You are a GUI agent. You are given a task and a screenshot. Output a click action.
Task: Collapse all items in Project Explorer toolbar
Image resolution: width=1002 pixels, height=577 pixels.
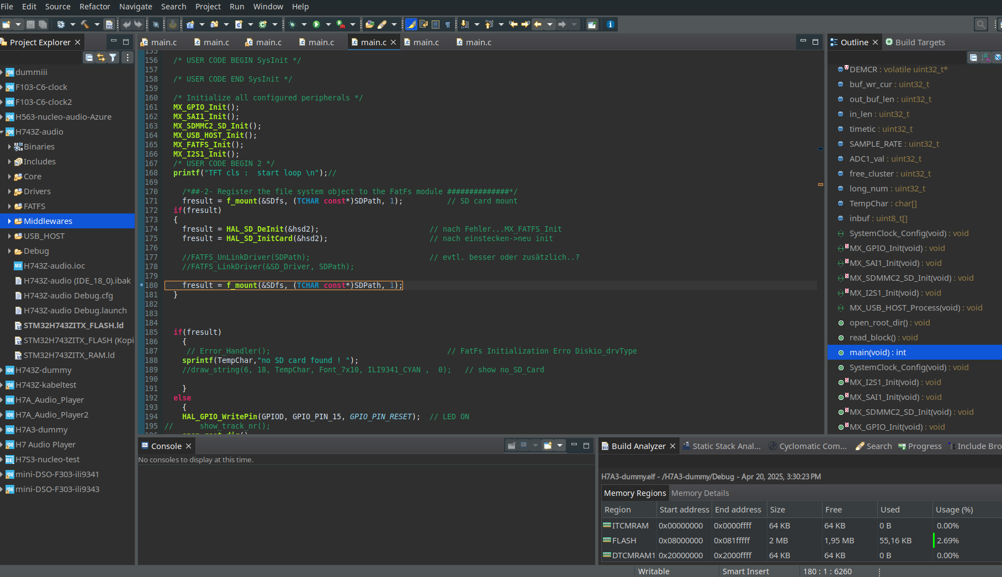[88, 57]
